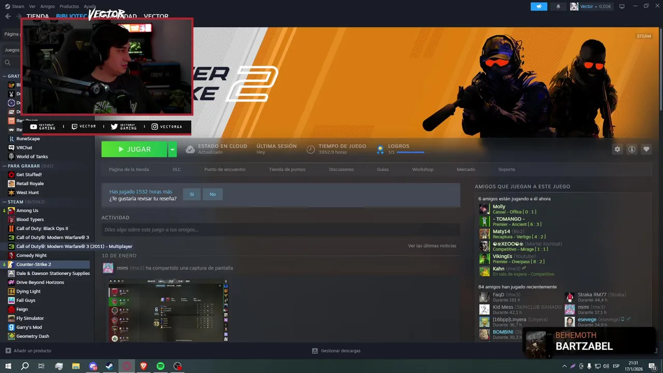
Task: Click the activity status input field
Action: [x=281, y=229]
